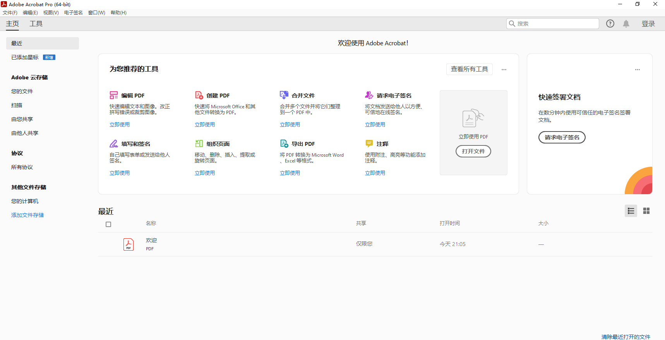Click the 登录 sign-in button
Image resolution: width=665 pixels, height=340 pixels.
[x=648, y=24]
